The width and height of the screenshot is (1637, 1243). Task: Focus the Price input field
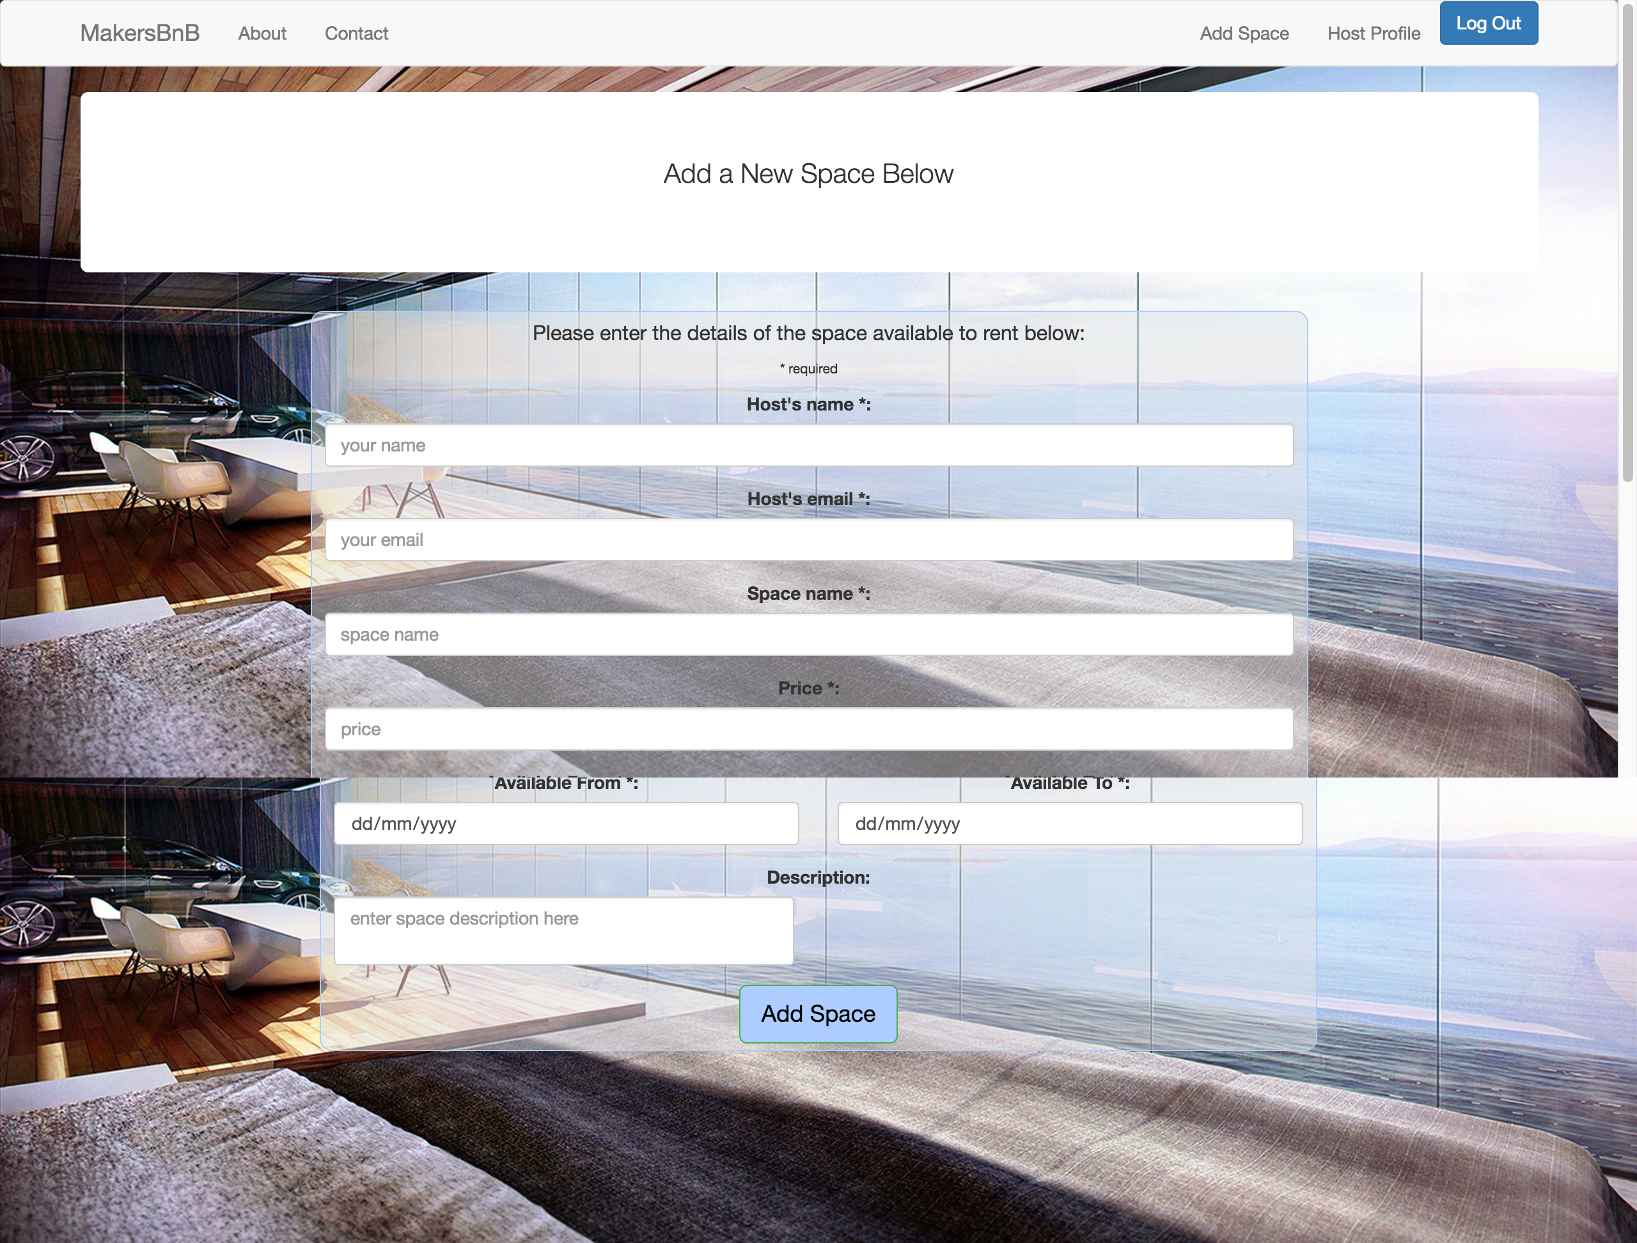pos(809,730)
